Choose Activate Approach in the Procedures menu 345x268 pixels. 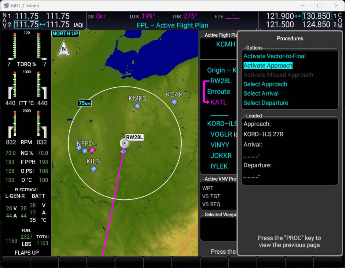coord(268,65)
